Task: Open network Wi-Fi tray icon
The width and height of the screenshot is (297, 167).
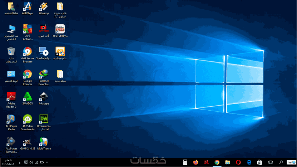Action: (37, 162)
